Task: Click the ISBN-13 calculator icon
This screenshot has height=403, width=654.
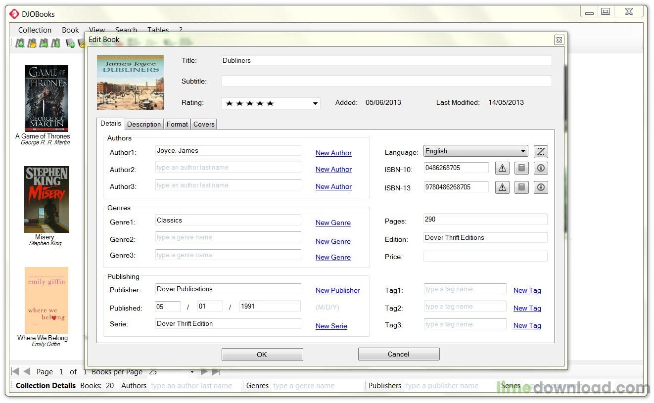Action: (x=521, y=187)
